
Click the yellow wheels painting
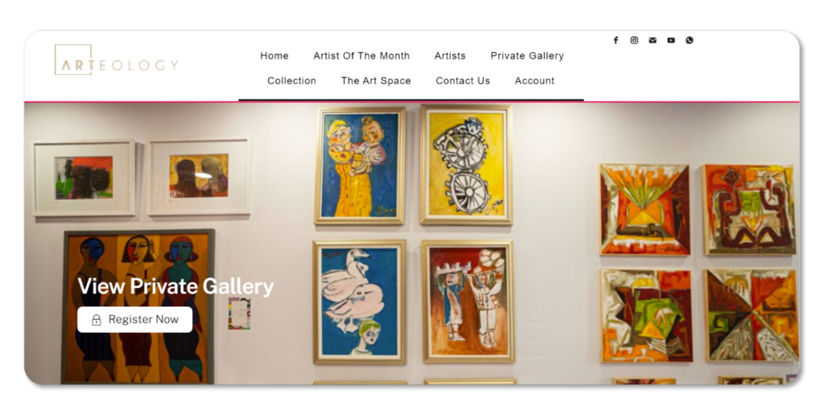(x=466, y=165)
